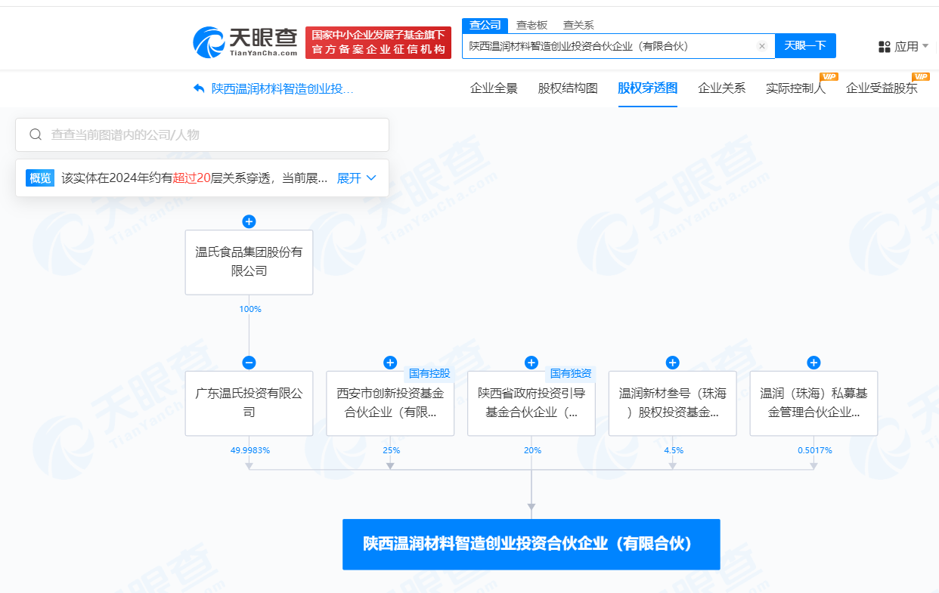The height and width of the screenshot is (593, 939).
Task: Switch to the 股权结构图 tab
Action: click(567, 88)
